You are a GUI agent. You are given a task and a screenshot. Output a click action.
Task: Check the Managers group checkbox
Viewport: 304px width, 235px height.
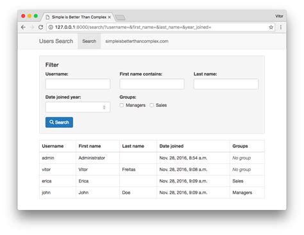pyautogui.click(x=122, y=105)
